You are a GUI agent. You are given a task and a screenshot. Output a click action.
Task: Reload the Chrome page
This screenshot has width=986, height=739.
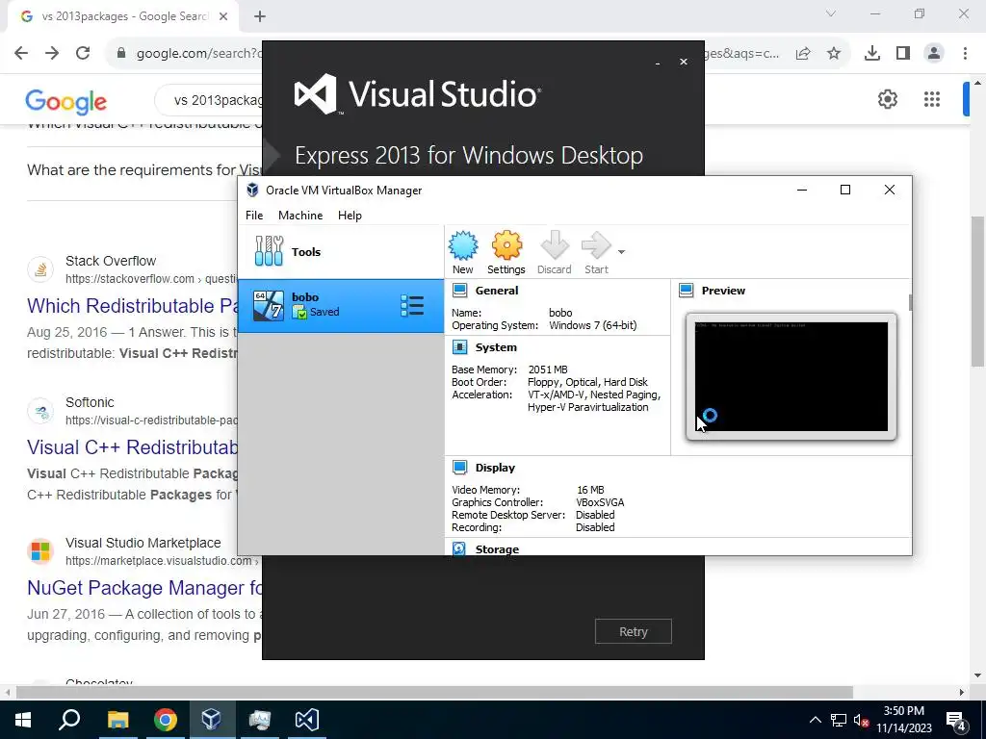pos(83,53)
